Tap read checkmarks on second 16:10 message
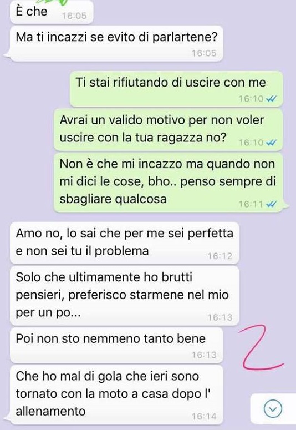 (271, 143)
